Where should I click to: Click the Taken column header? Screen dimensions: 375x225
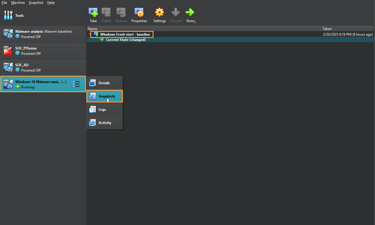tap(348, 29)
